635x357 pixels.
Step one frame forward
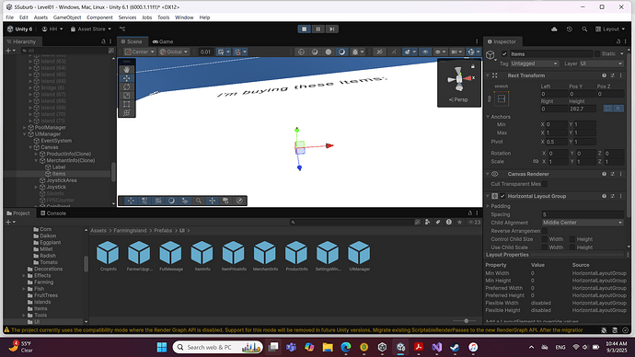pos(331,29)
